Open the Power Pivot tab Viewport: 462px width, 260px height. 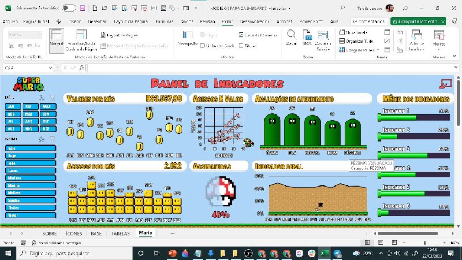[311, 21]
